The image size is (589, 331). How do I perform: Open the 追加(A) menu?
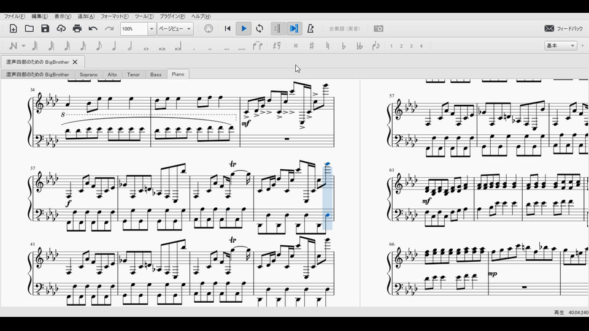86,17
